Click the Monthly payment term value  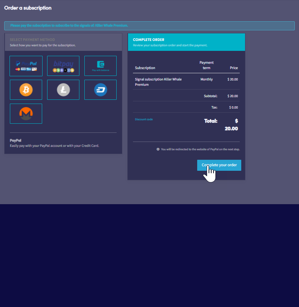[x=206, y=79]
